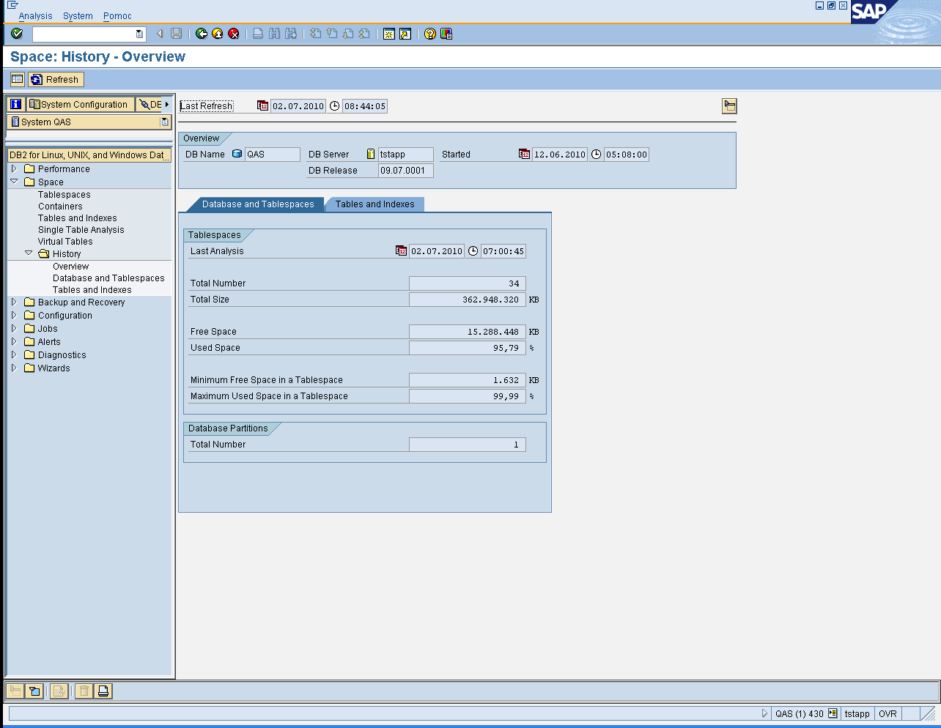Select Single Table Analysis tree item
941x728 pixels.
pos(81,230)
